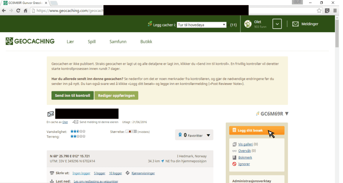This screenshot has height=183, width=343.
Task: Click favorites ribbon icon
Action: 180,135
